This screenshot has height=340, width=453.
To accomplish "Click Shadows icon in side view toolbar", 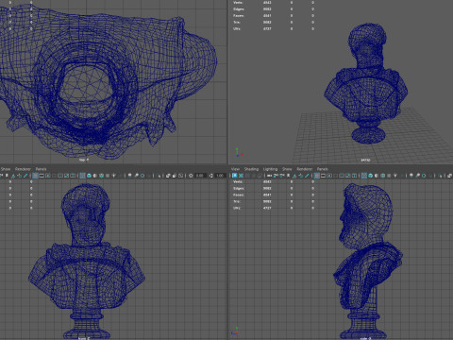I will (402, 176).
